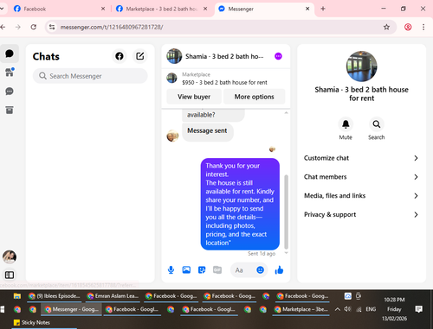Open the $950 3 bed 2 bath listing
Viewport: 433px width, 329px height.
[226, 79]
